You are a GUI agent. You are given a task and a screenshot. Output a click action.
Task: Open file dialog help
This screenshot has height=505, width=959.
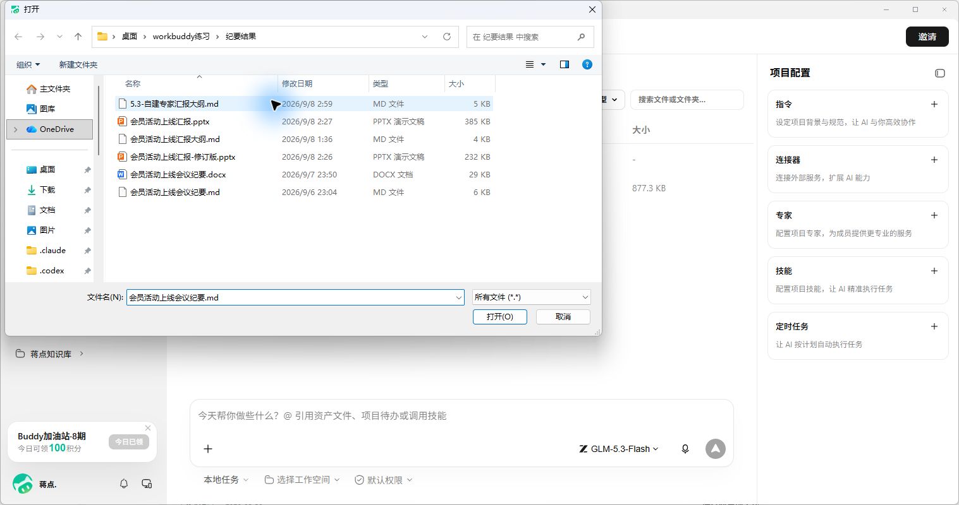(587, 64)
